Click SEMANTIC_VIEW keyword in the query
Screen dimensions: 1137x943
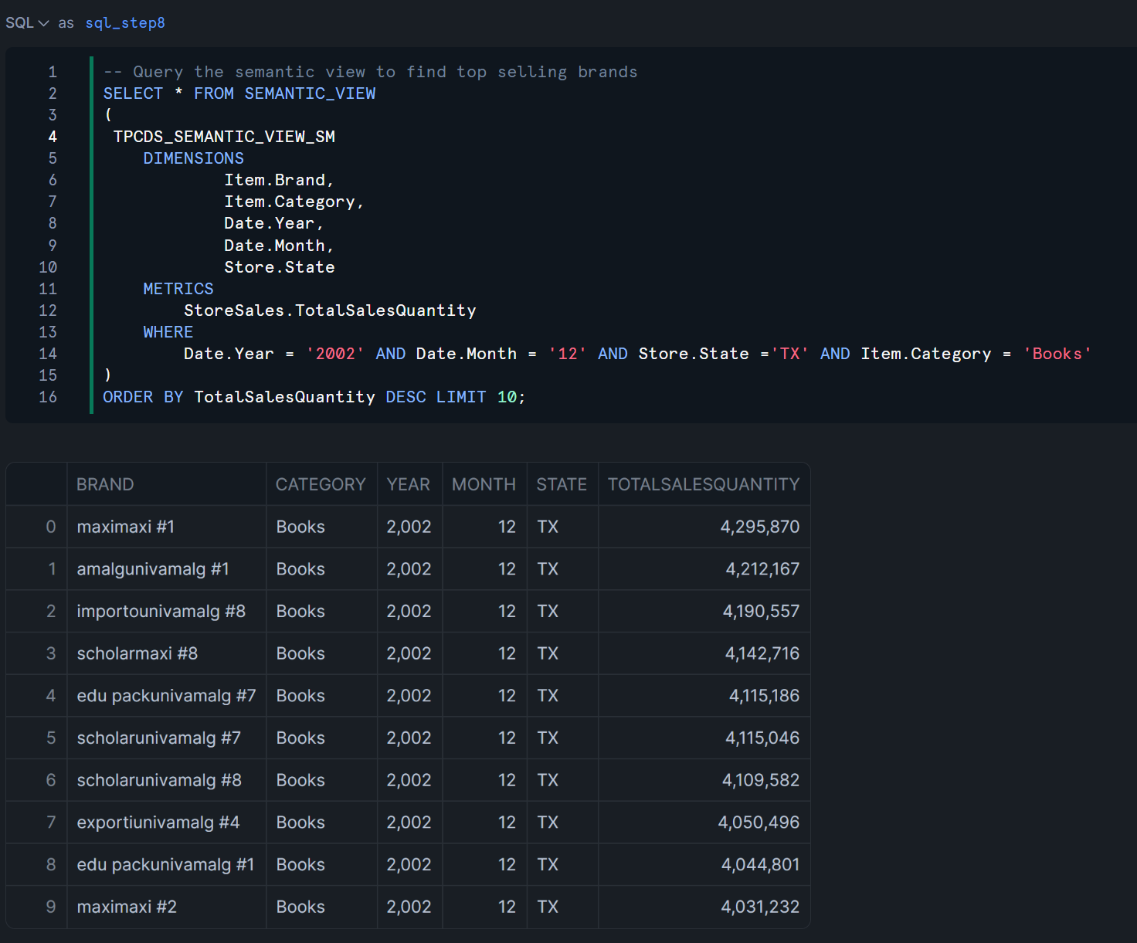click(x=310, y=93)
